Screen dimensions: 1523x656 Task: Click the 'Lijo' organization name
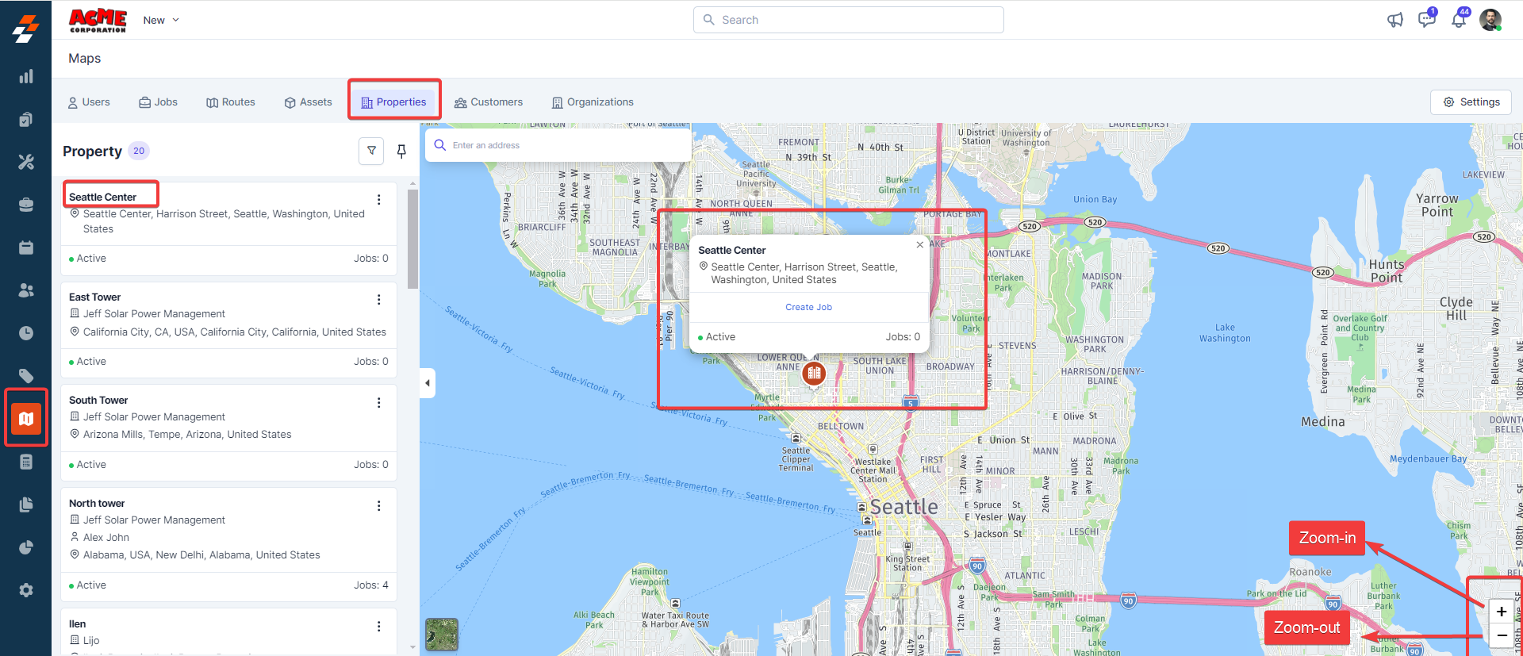tap(91, 641)
